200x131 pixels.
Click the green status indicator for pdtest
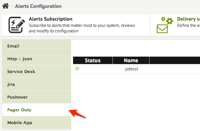coord(77,68)
